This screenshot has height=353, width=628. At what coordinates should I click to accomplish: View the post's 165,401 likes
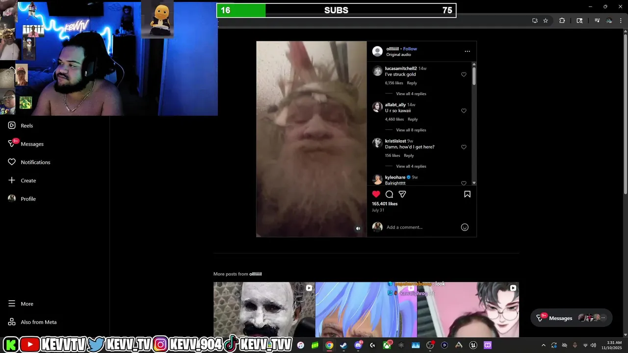coord(385,203)
